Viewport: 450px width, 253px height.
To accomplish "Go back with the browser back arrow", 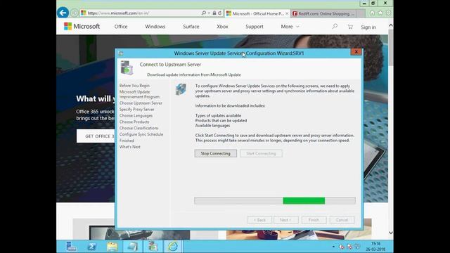I will 63,13.
